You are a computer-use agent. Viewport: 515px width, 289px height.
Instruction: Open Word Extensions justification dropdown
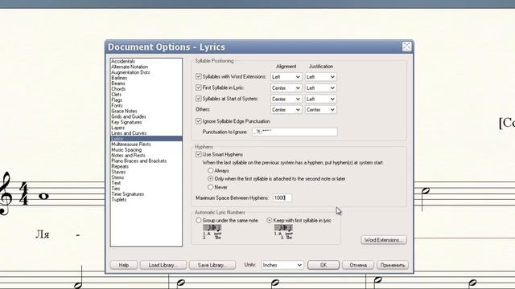(320, 77)
